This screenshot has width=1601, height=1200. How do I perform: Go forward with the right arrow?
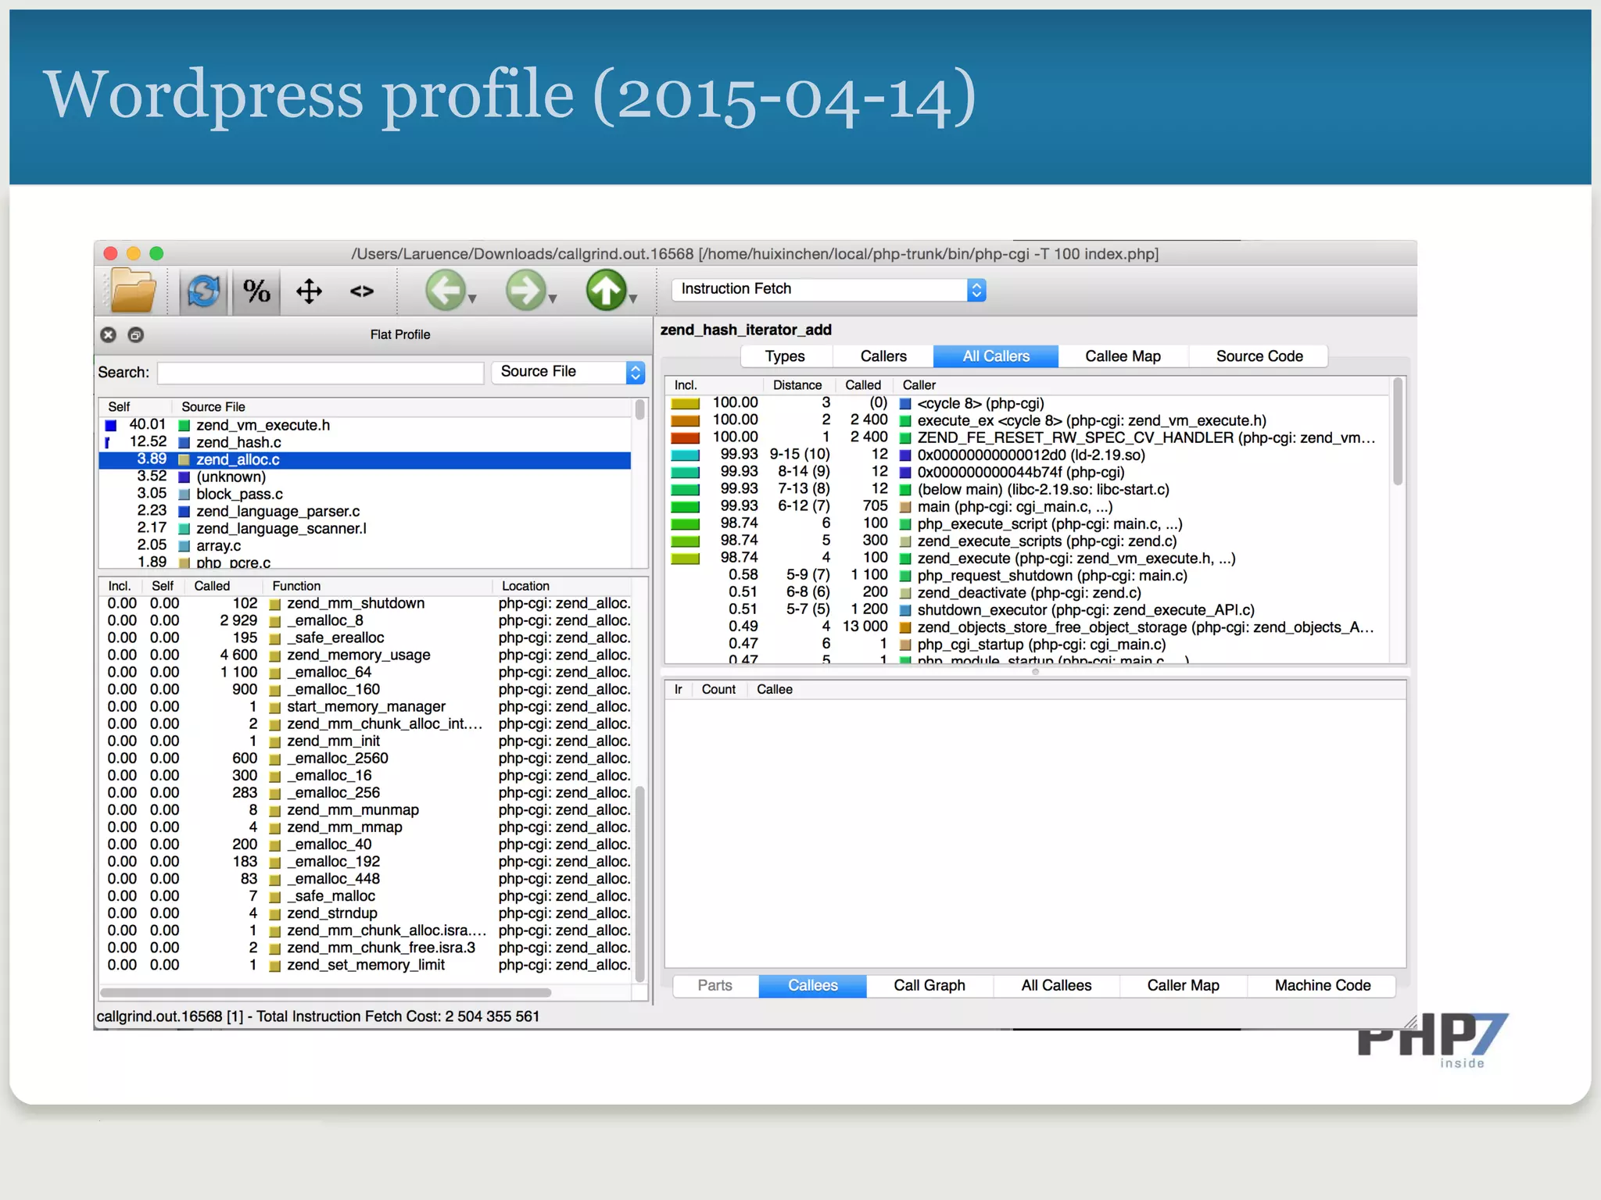coord(525,291)
